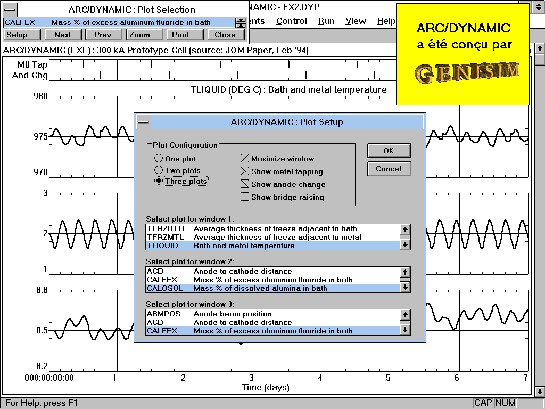Click the TLIQUID (DEG C) plot title
The height and width of the screenshot is (409, 545).
(288, 89)
